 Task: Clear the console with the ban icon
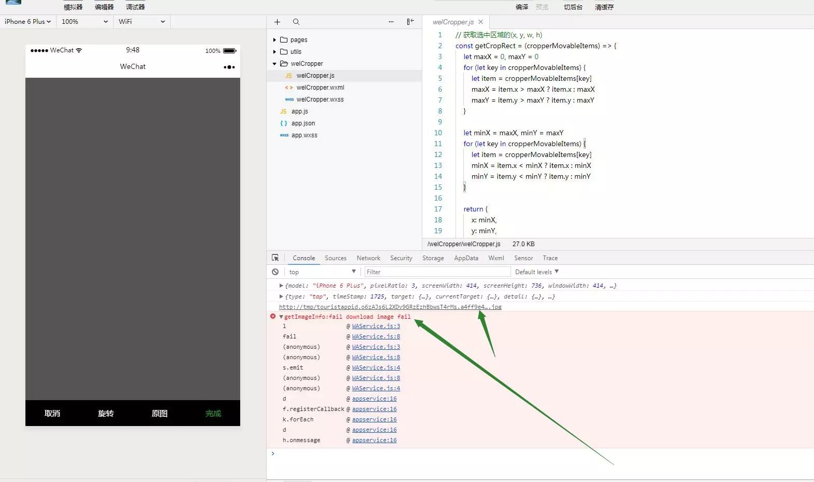point(275,272)
